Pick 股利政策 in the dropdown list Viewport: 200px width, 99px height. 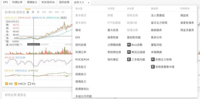tap(81, 45)
